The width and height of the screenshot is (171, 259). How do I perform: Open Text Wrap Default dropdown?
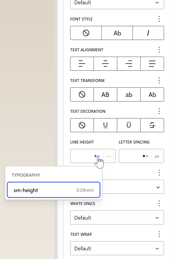click(117, 248)
